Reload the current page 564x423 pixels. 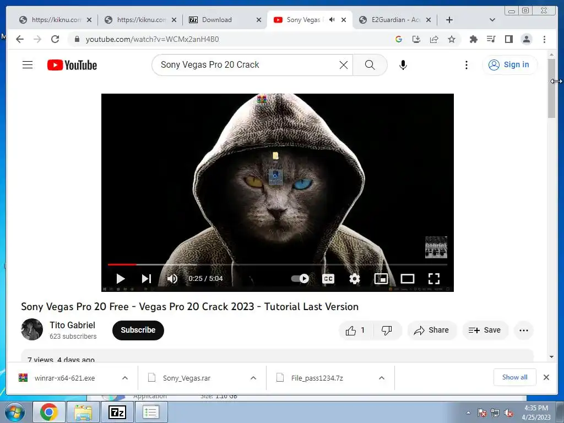(55, 39)
